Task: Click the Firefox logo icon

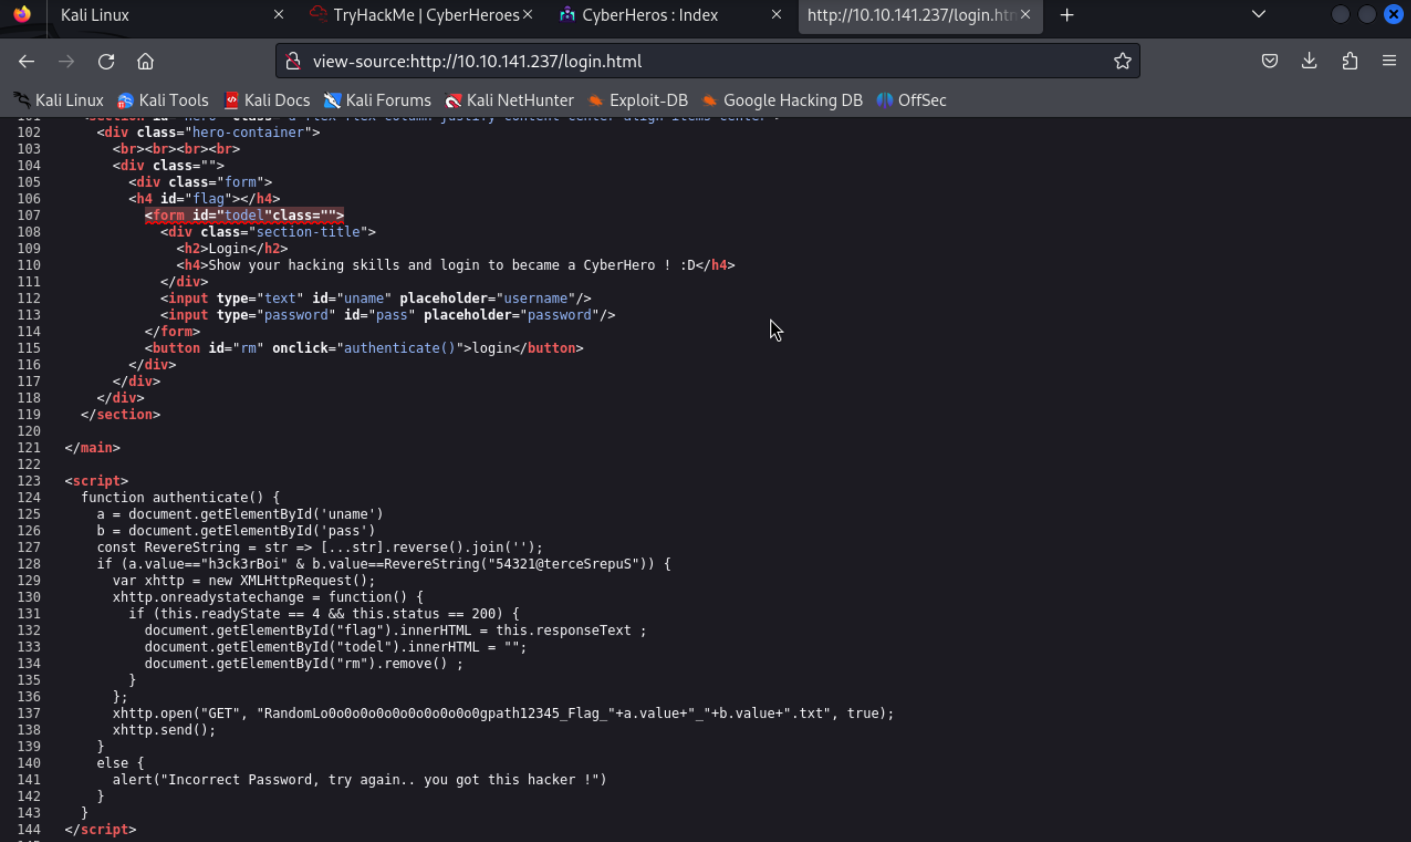Action: 22,14
